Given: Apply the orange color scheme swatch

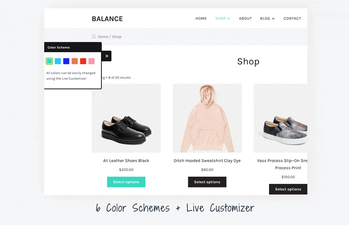Looking at the screenshot, I should pyautogui.click(x=75, y=61).
